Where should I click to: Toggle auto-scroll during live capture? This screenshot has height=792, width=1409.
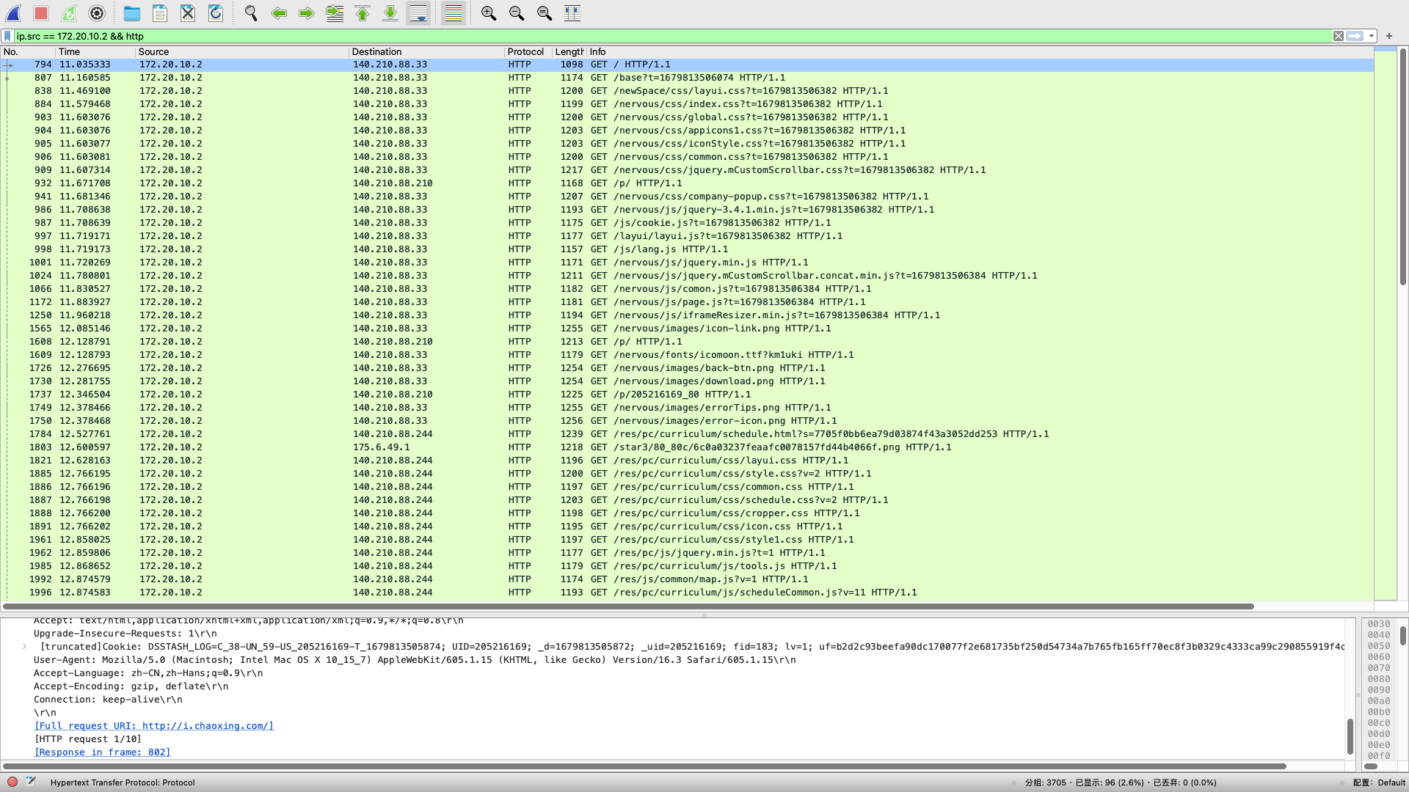pyautogui.click(x=418, y=13)
